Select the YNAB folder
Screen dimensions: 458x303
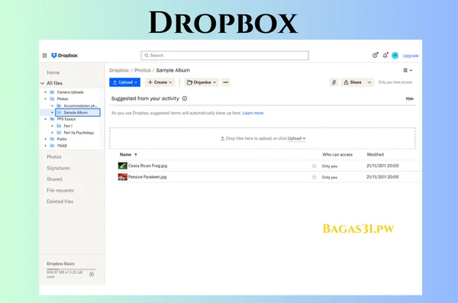(x=62, y=146)
